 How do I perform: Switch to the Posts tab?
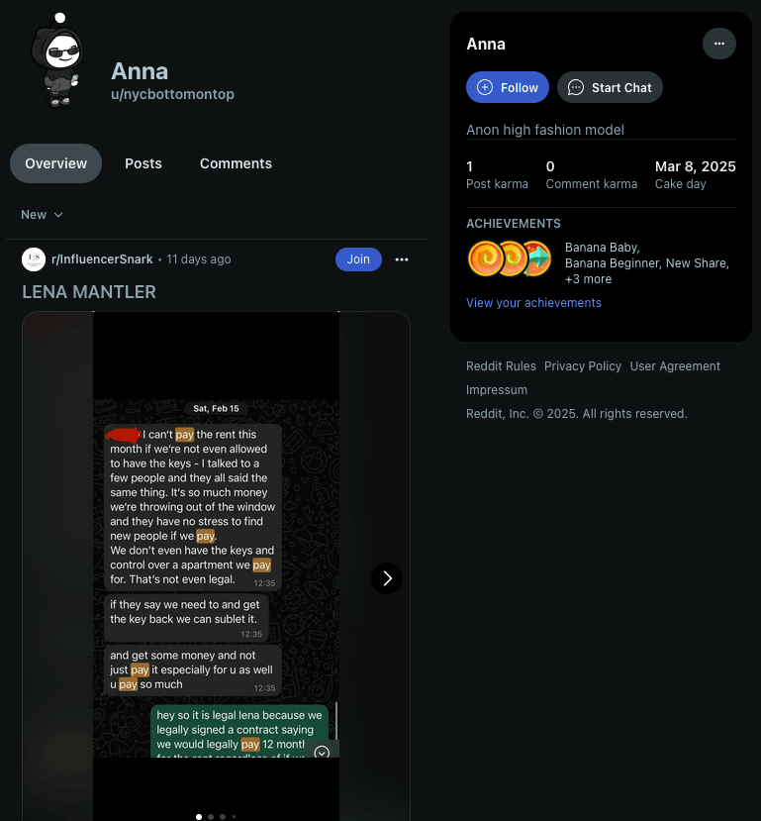point(143,163)
